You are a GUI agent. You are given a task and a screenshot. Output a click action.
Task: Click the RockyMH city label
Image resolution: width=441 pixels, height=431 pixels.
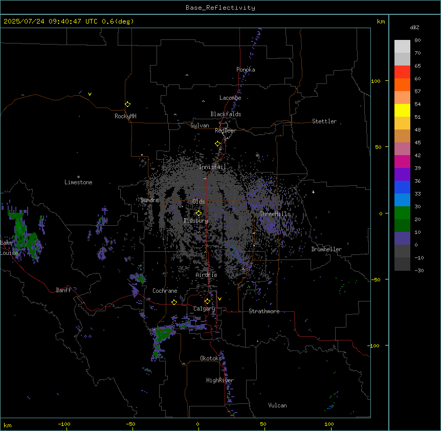[125, 116]
